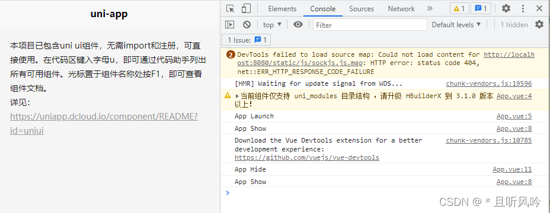550x213 pixels.
Task: Toggle the device toolbar icon
Action: point(246,9)
